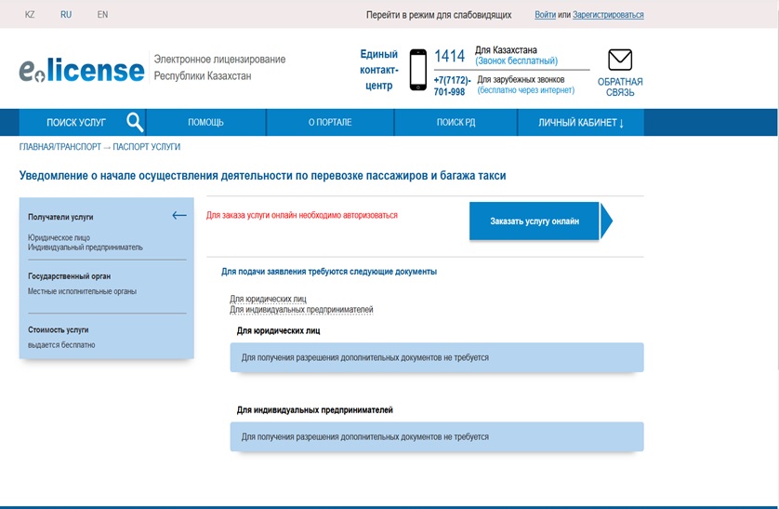Click bold Для индивидуальных предпринимателей section heading
The image size is (779, 509).
click(314, 410)
